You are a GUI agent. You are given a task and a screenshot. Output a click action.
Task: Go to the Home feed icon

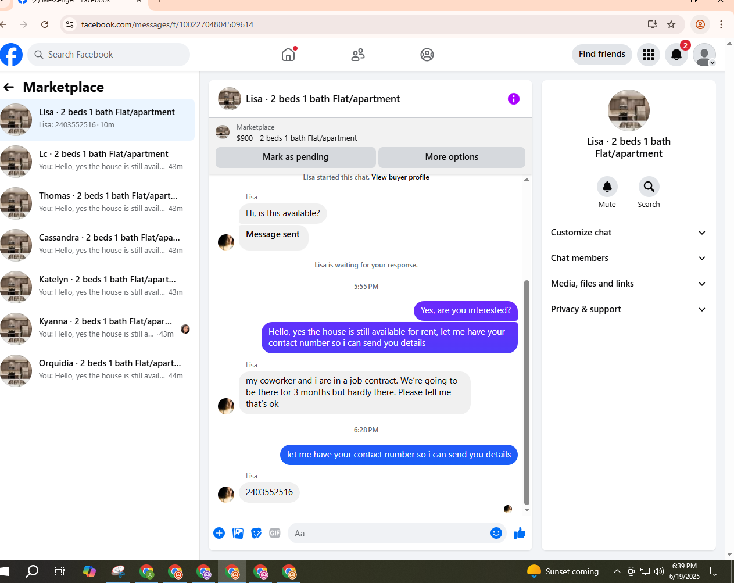[288, 55]
